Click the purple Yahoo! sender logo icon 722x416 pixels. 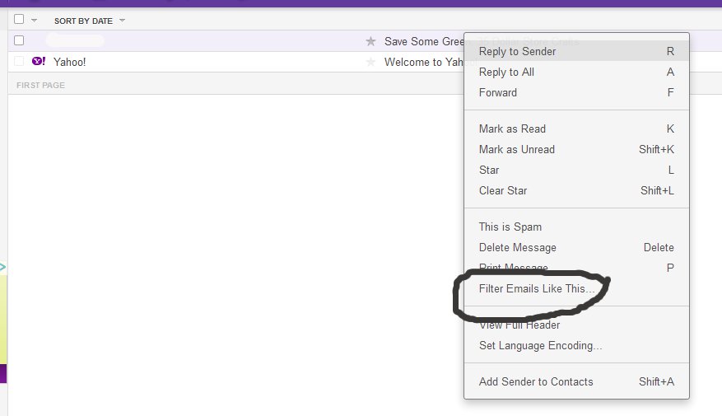coord(39,61)
